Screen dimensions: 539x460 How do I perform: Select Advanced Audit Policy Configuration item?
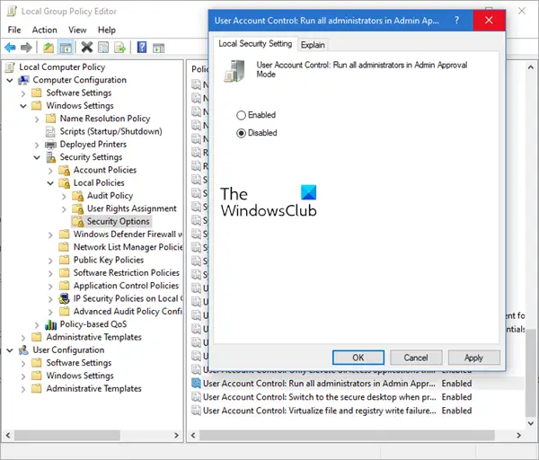point(128,312)
